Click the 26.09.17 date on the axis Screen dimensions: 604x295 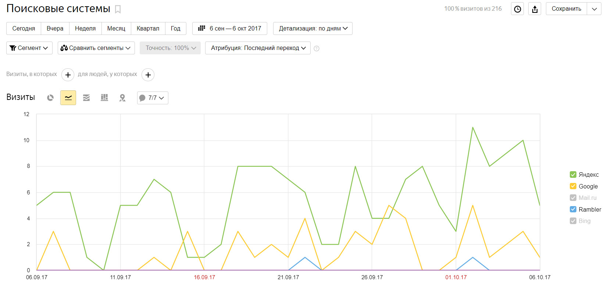click(x=372, y=277)
